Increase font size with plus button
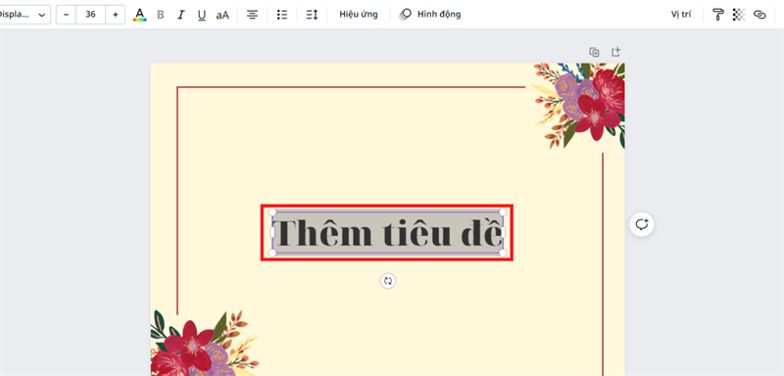This screenshot has width=784, height=376. tap(116, 15)
